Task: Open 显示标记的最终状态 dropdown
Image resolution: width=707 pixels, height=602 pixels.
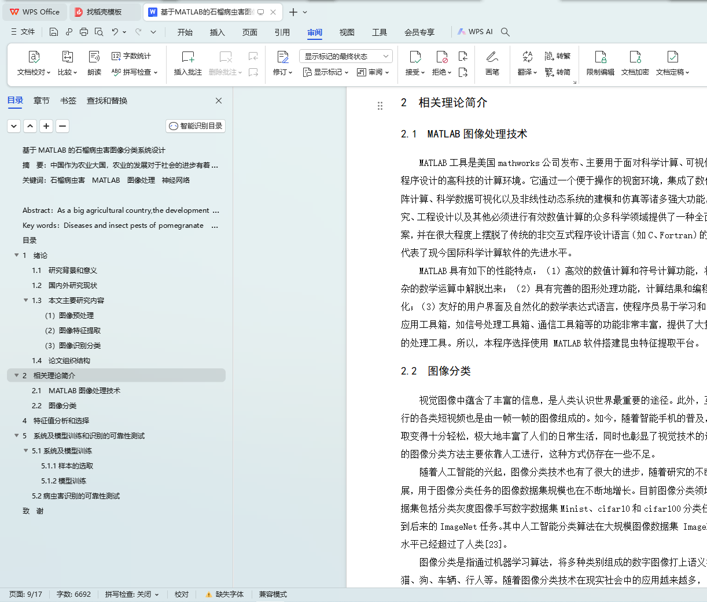Action: tap(346, 56)
